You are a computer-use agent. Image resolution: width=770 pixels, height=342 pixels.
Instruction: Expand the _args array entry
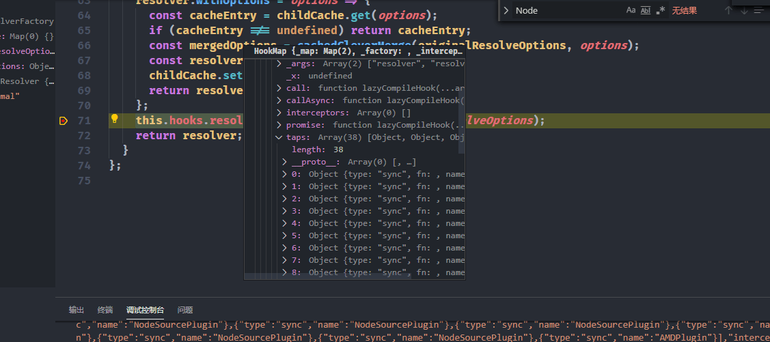click(x=279, y=63)
